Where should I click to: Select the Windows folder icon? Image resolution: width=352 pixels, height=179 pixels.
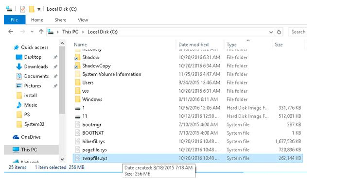77,99
